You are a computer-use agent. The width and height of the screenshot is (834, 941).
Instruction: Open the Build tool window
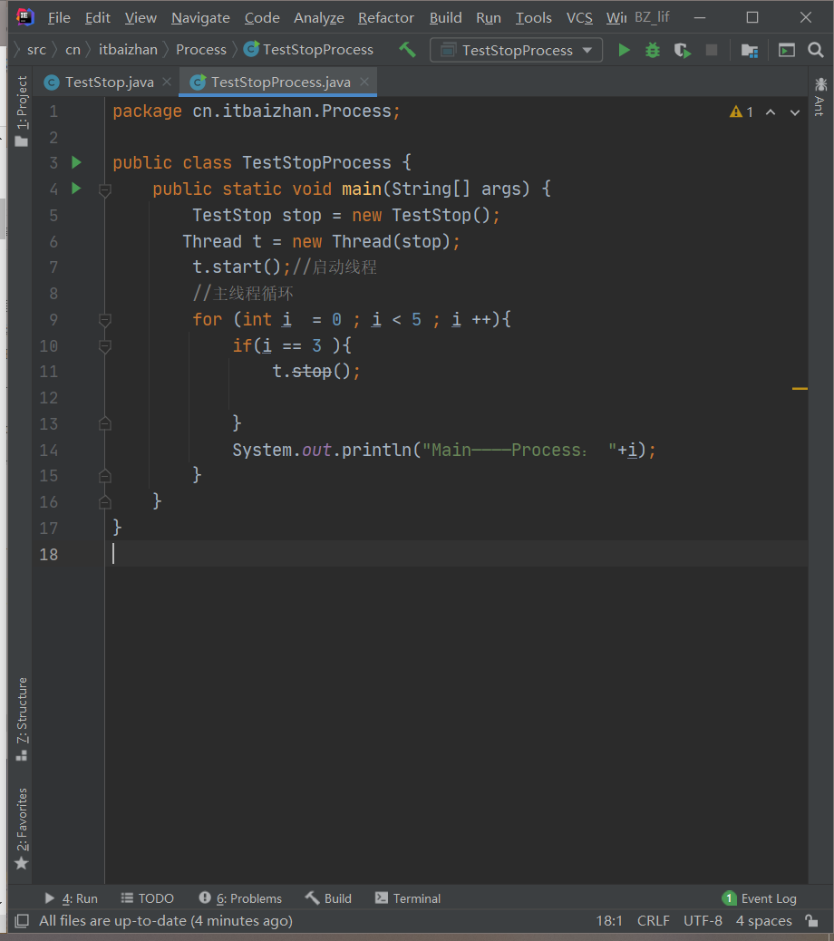328,898
